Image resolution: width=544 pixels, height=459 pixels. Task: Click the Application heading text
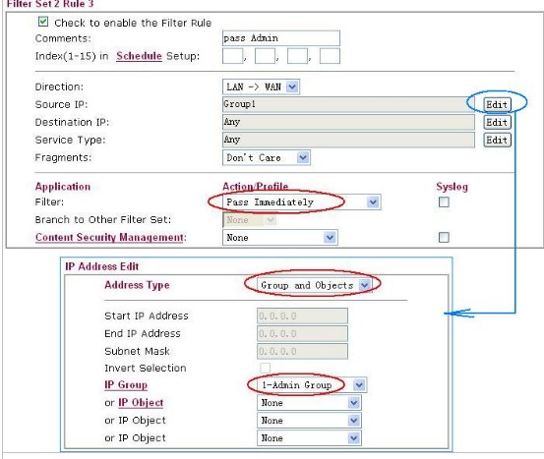[63, 187]
